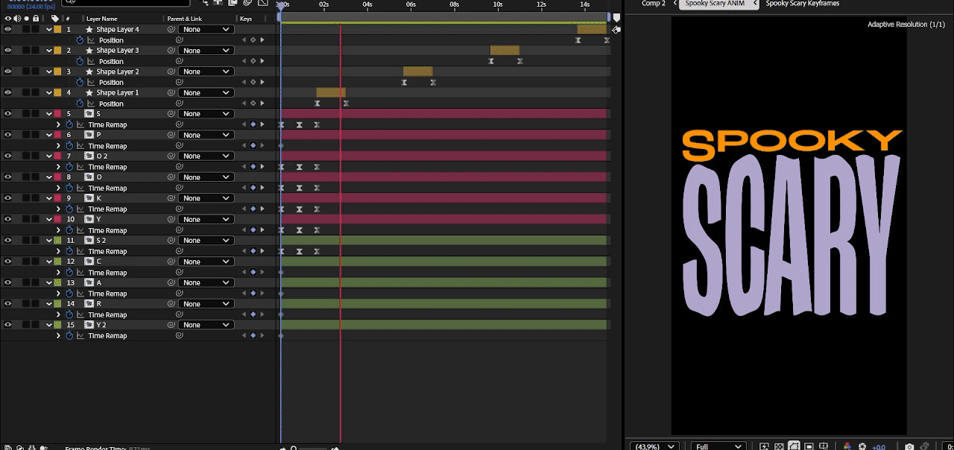Viewport: 954px width, 450px height.
Task: Toggle visibility eye for layer Y
Action: (7, 220)
